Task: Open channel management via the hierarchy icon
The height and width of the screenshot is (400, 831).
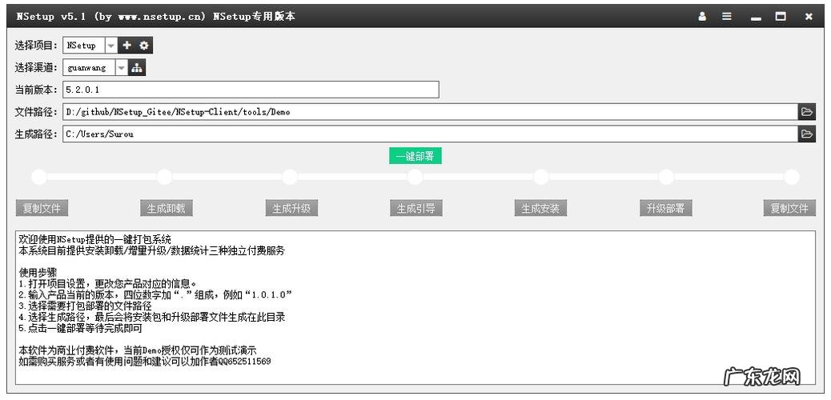Action: (x=137, y=68)
